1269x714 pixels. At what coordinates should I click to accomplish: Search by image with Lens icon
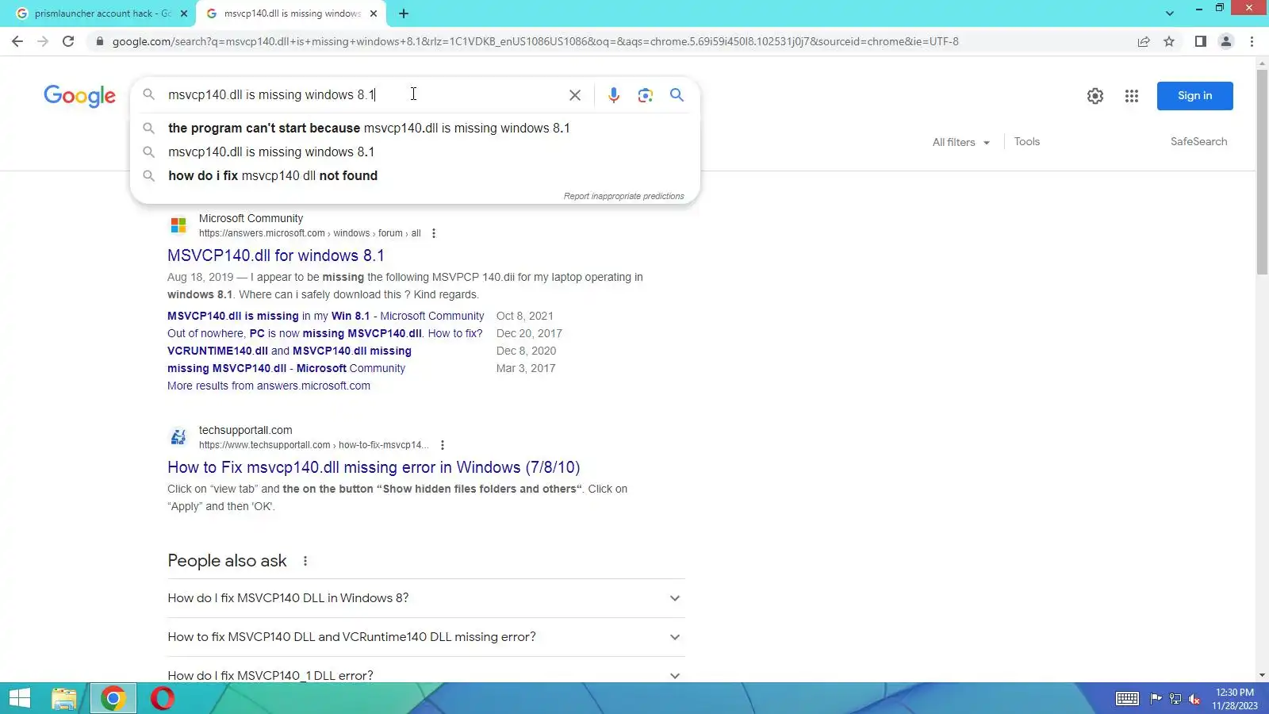[x=646, y=95]
